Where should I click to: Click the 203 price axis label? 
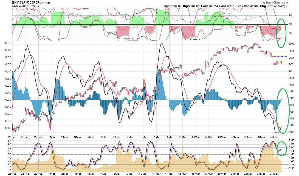(x=291, y=58)
